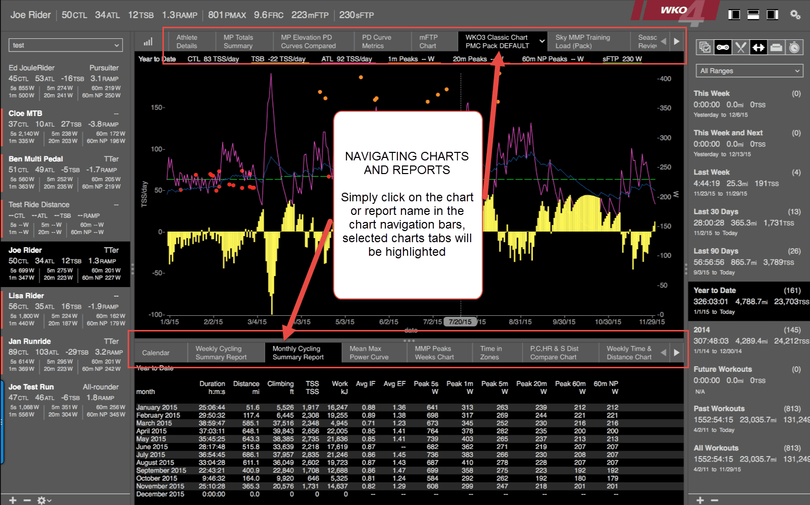Select the Last 30 Days range
Image resolution: width=810 pixels, height=505 pixels.
[x=748, y=222]
